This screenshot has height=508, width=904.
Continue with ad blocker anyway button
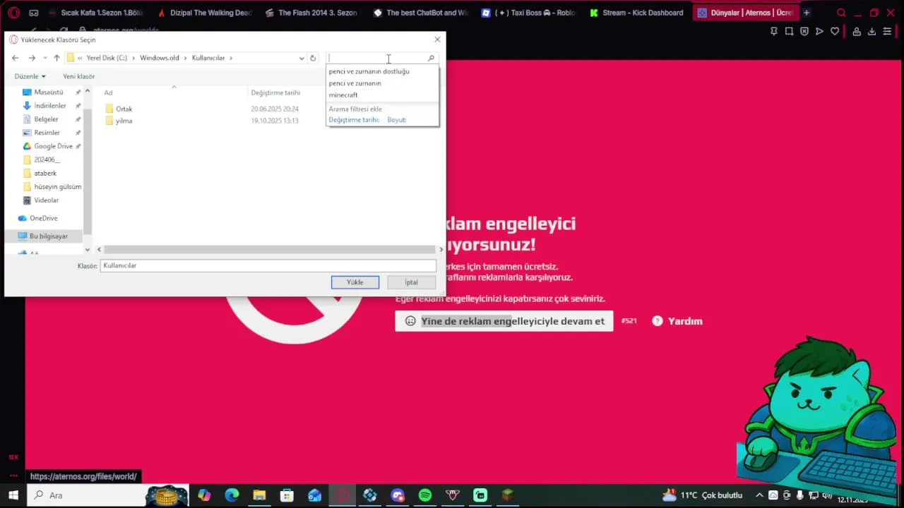point(504,321)
